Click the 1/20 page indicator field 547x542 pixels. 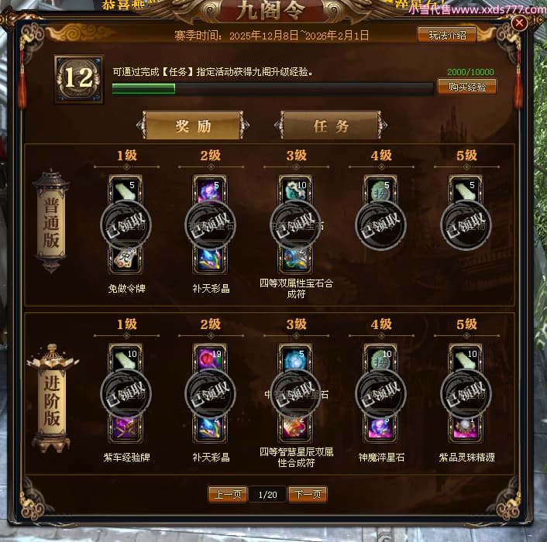[267, 494]
